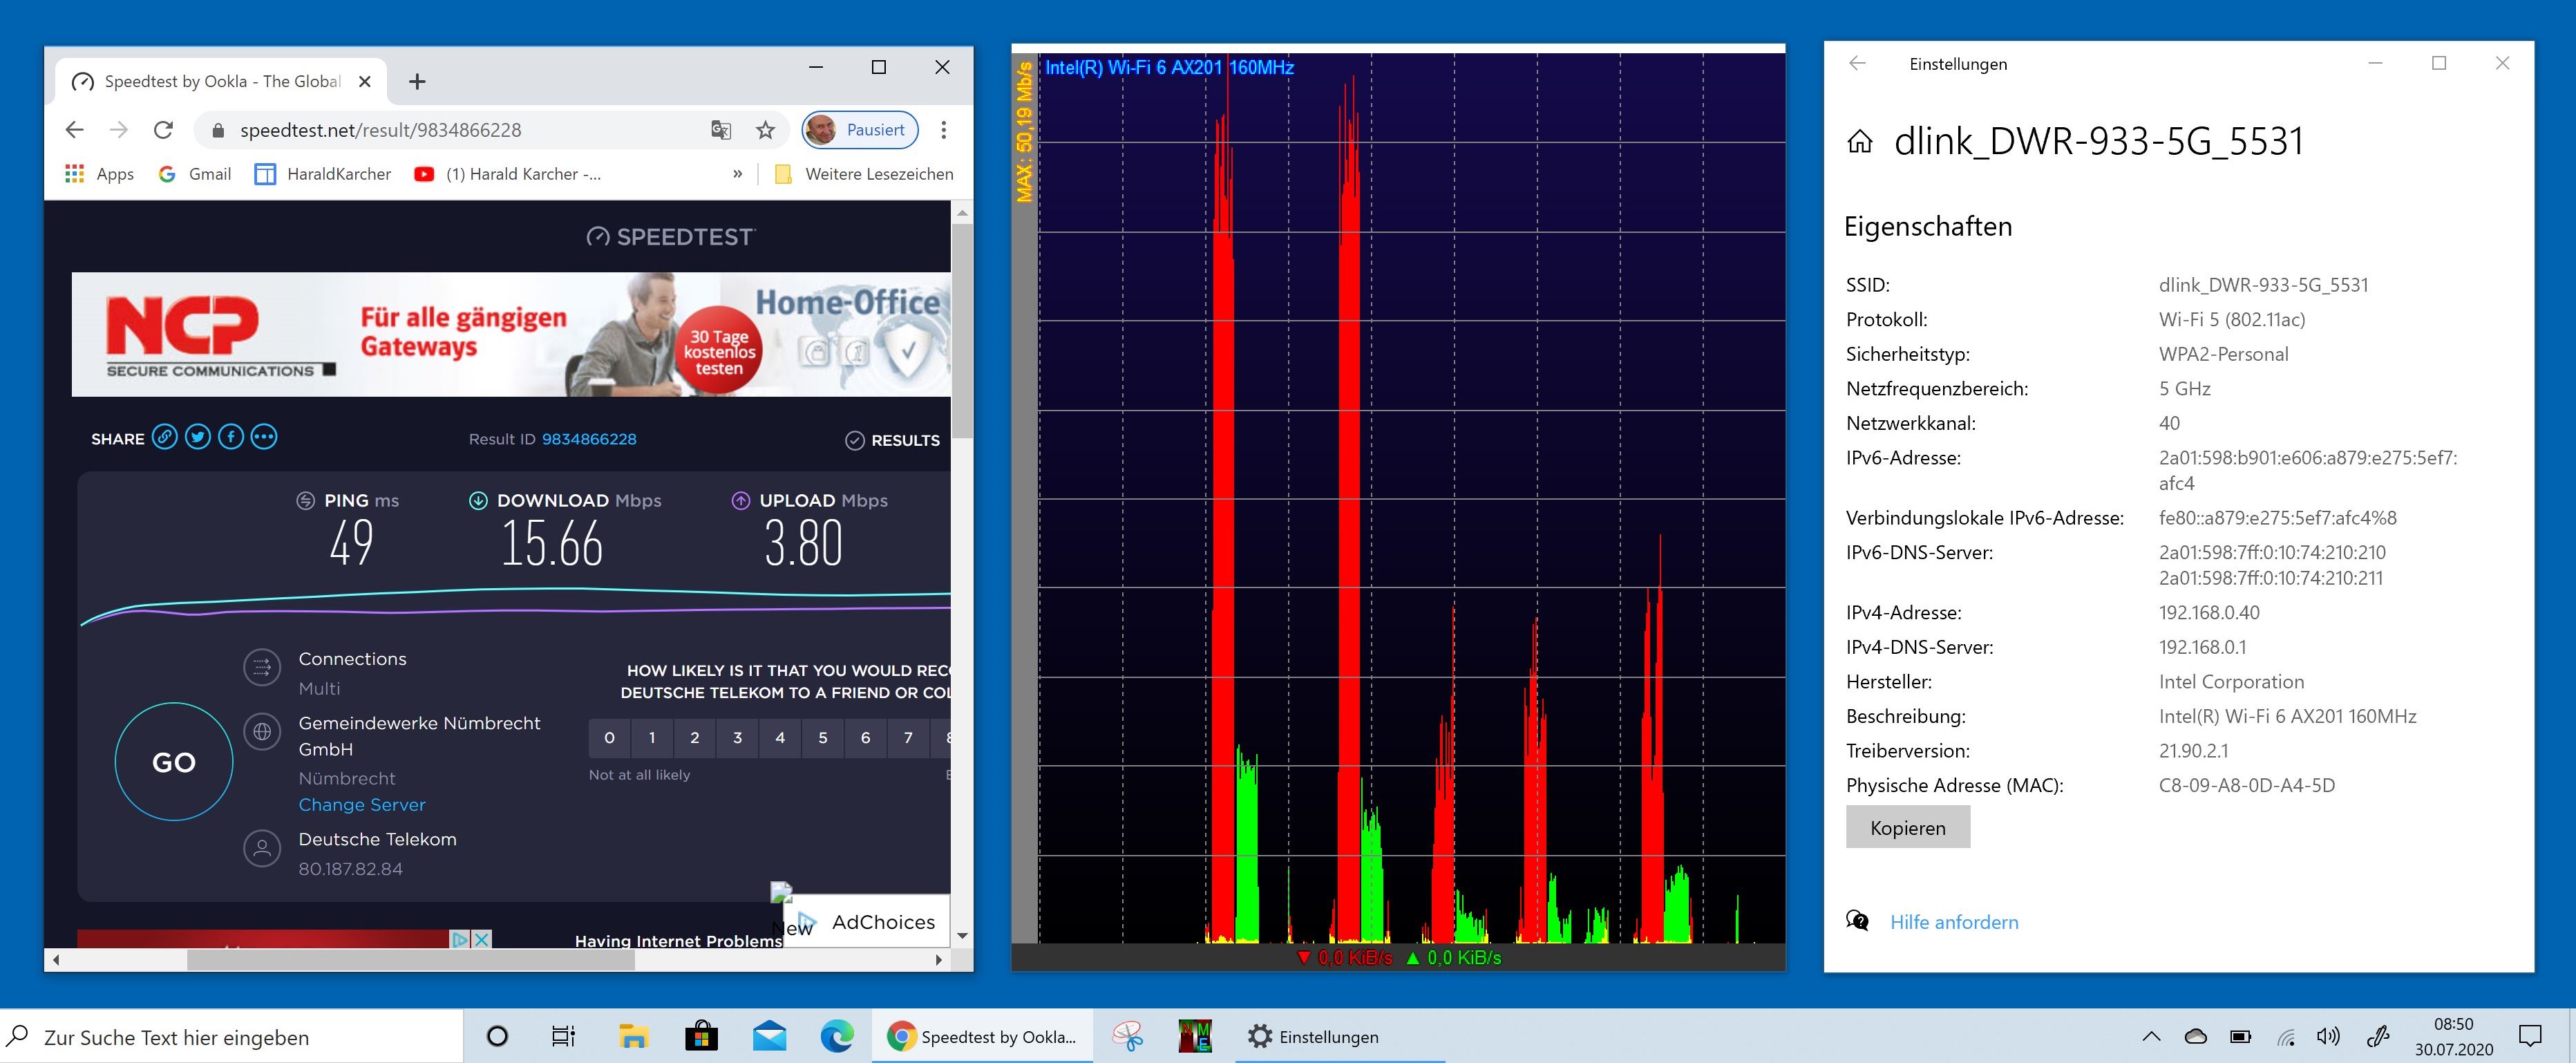Click the Google Translate icon in address bar

coord(721,130)
